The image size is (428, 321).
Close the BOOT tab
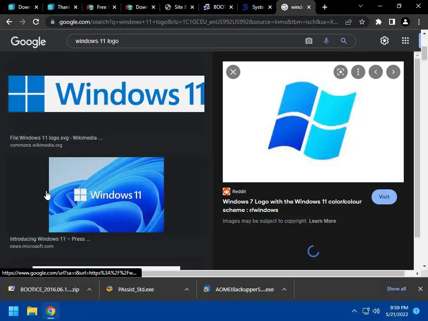pos(231,7)
